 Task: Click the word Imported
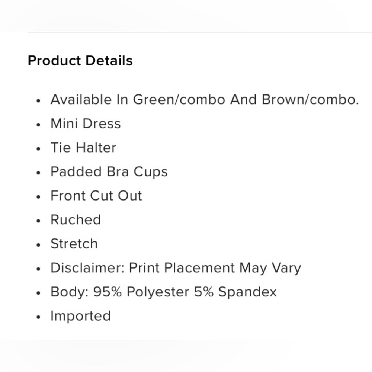80,316
